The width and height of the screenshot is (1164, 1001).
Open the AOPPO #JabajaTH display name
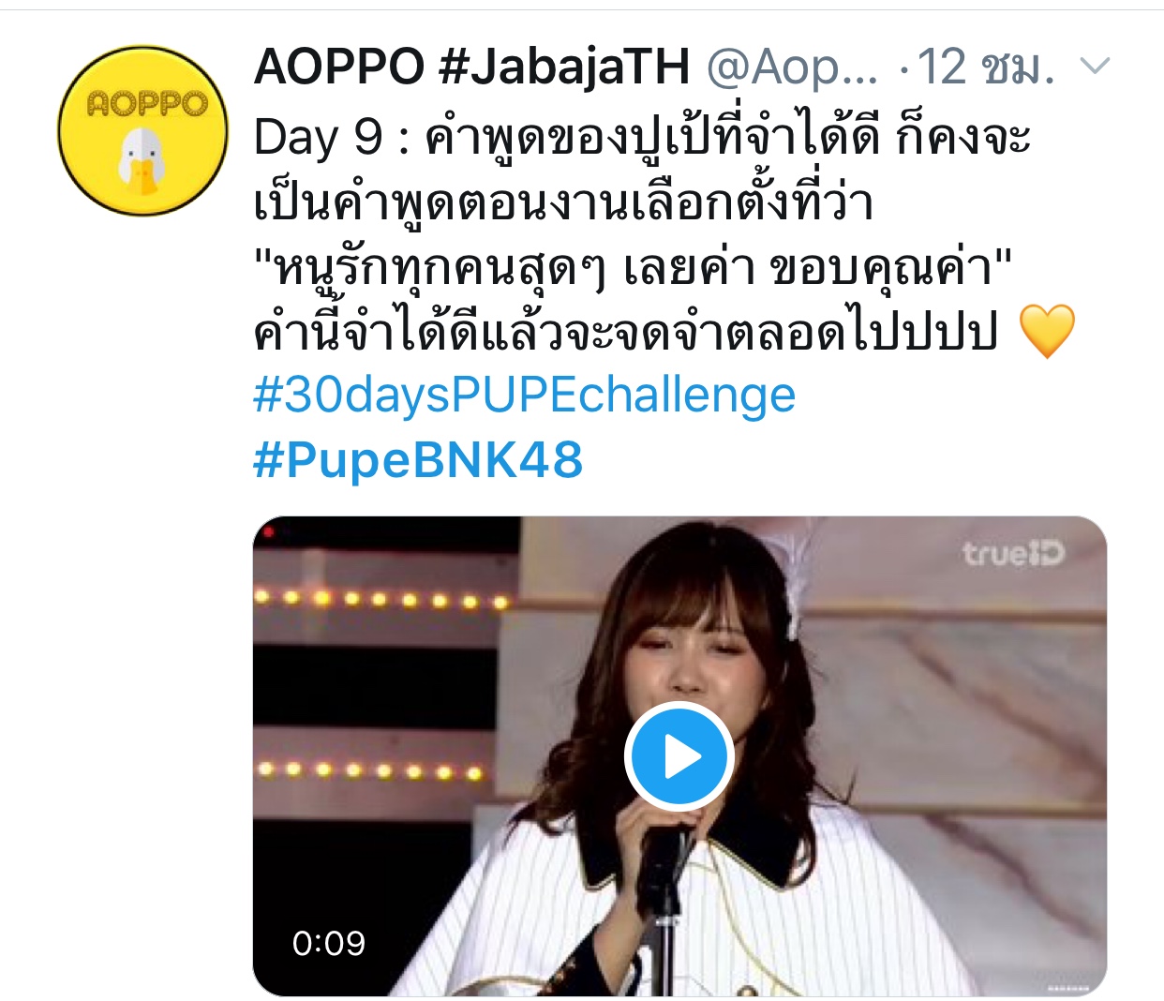tap(471, 67)
